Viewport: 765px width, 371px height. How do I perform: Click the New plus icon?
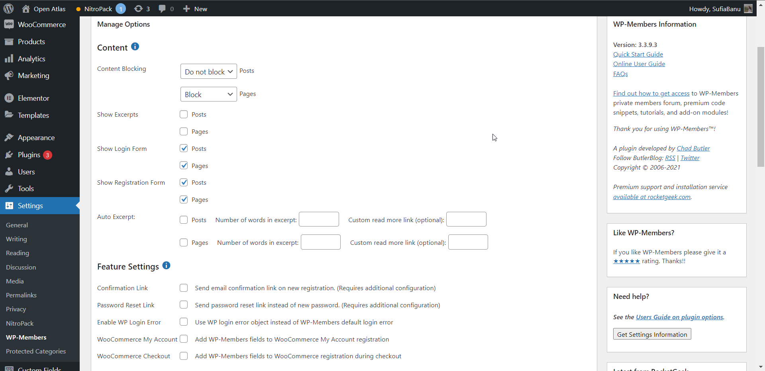click(x=186, y=8)
